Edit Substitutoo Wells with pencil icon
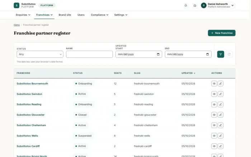251x157 pixels. 221,136
